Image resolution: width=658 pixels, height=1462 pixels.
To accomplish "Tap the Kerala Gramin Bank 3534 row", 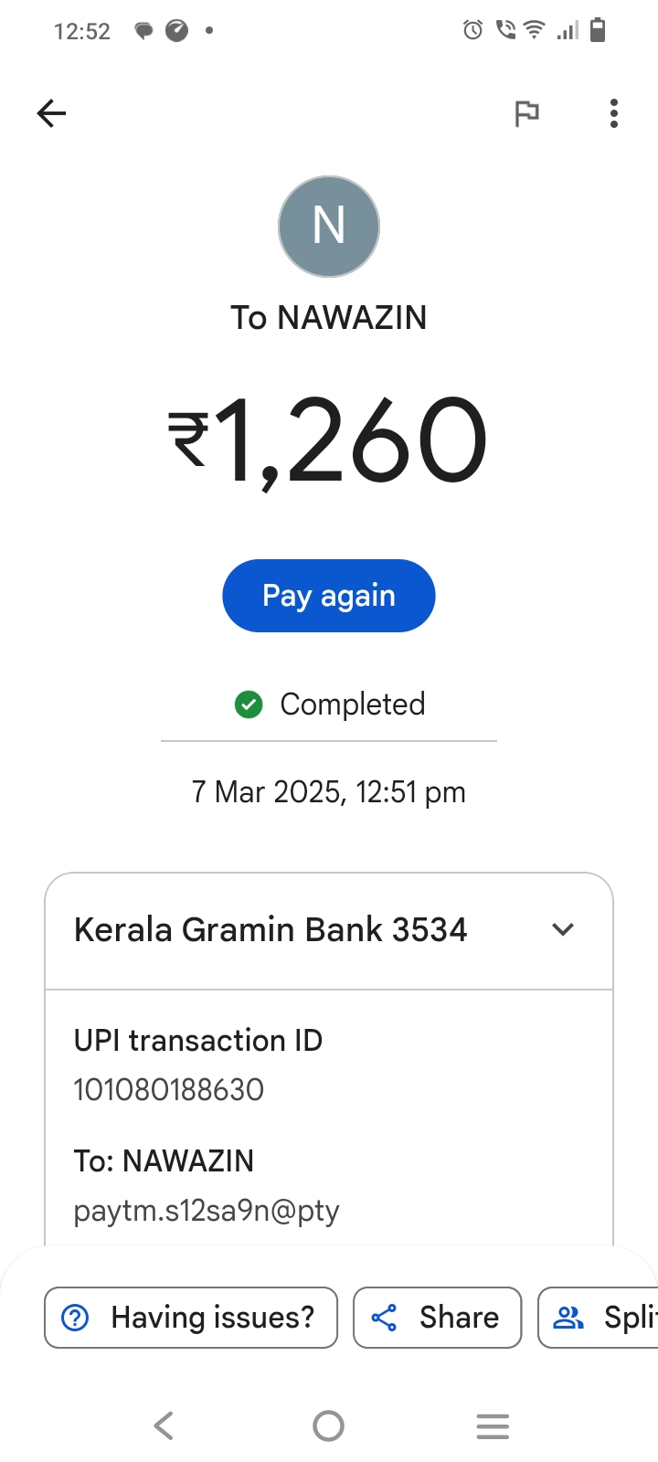I will (271, 930).
